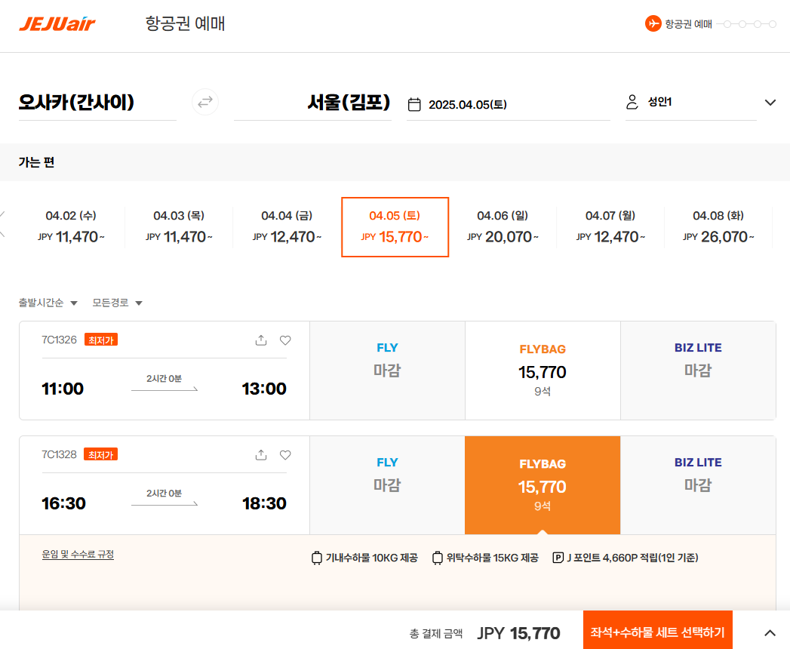Select the 04.06 (일) date tab
The image size is (790, 649).
pyautogui.click(x=503, y=226)
